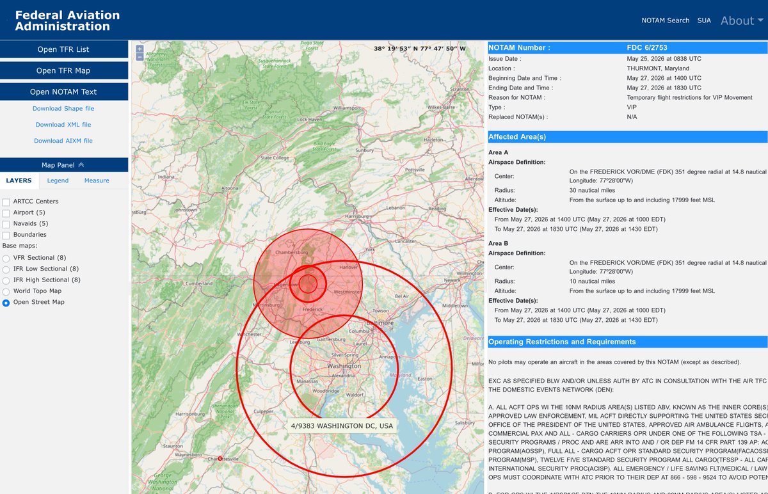The height and width of the screenshot is (494, 768).
Task: Enable Airport (5) layer checkbox
Action: (x=6, y=213)
